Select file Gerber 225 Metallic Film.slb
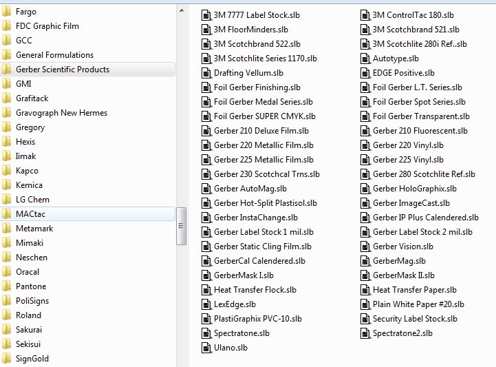Image resolution: width=496 pixels, height=367 pixels. click(x=263, y=160)
